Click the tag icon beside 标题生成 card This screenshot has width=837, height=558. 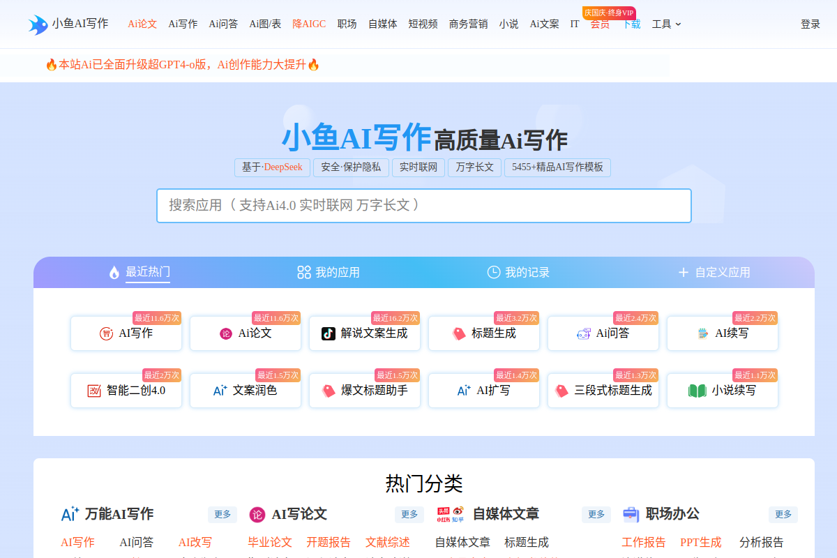pos(459,334)
